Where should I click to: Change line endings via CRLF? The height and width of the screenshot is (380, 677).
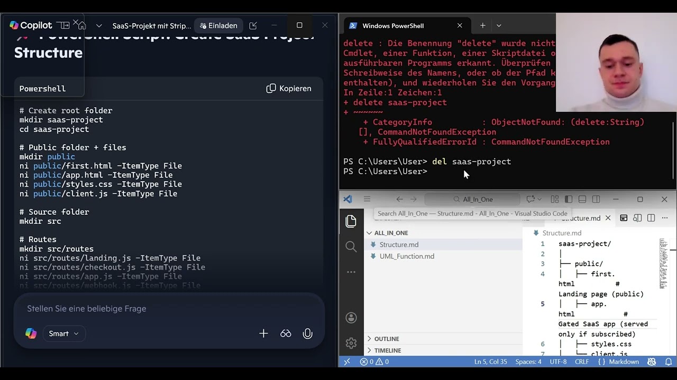[x=582, y=362]
